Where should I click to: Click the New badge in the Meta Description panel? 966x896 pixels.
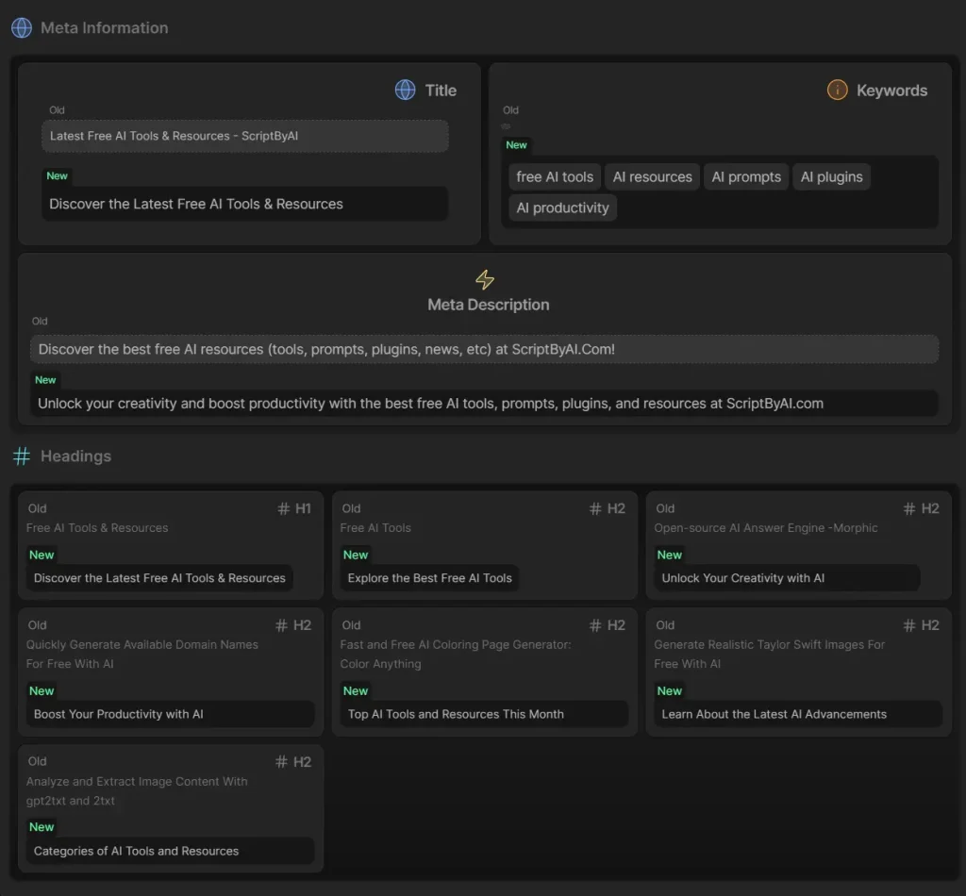45,380
